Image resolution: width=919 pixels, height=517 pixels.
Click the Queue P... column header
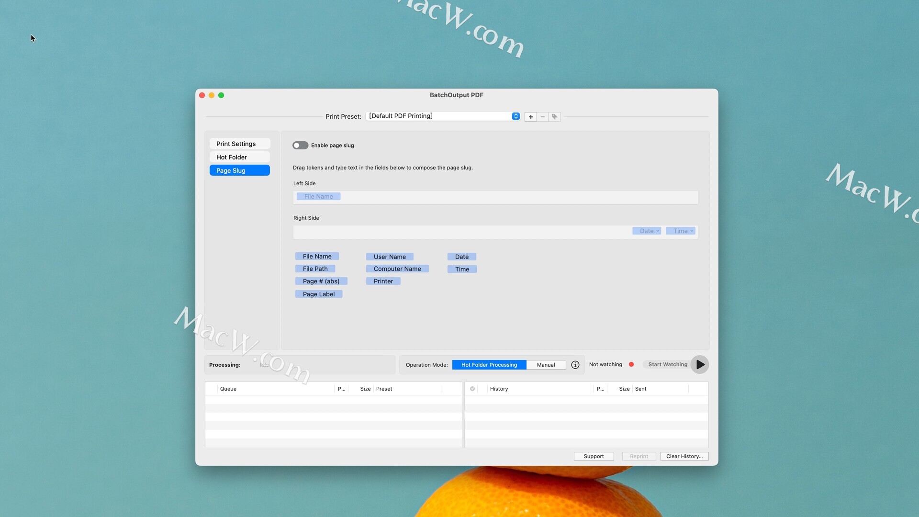341,389
